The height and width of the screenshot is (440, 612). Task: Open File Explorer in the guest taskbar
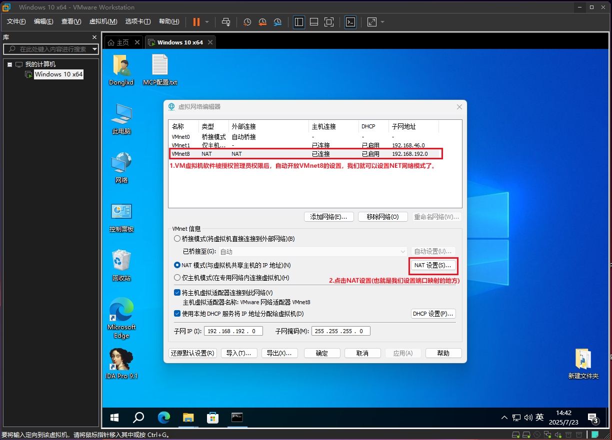(x=188, y=418)
